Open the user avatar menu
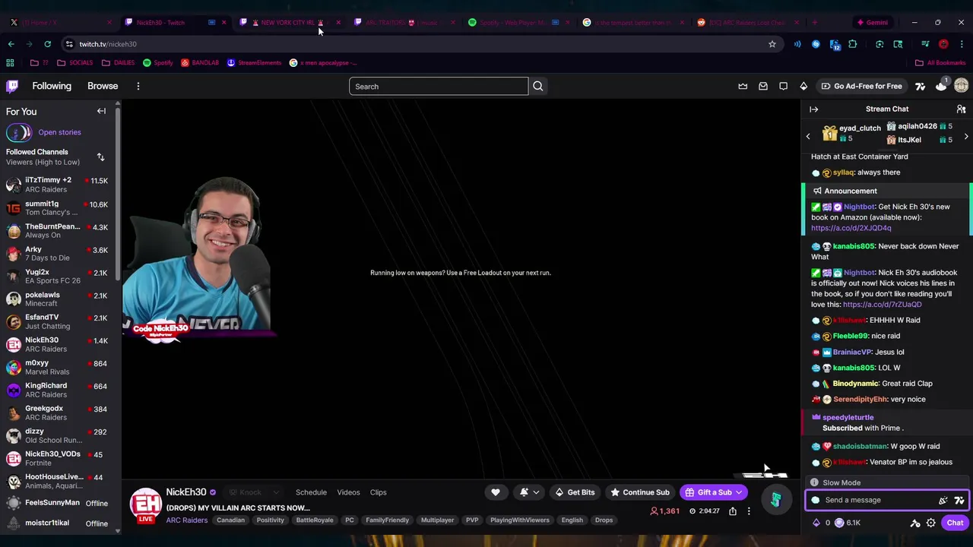The height and width of the screenshot is (547, 973). (961, 86)
